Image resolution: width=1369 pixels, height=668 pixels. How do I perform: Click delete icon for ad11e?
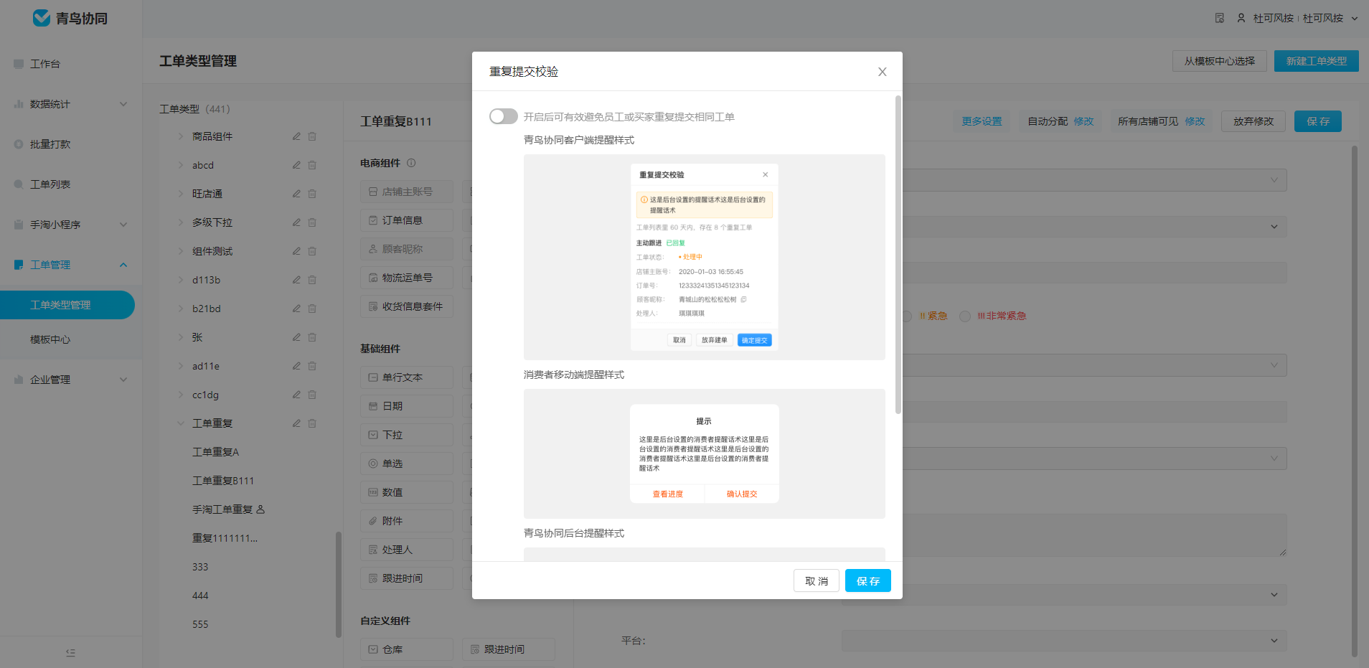click(312, 366)
